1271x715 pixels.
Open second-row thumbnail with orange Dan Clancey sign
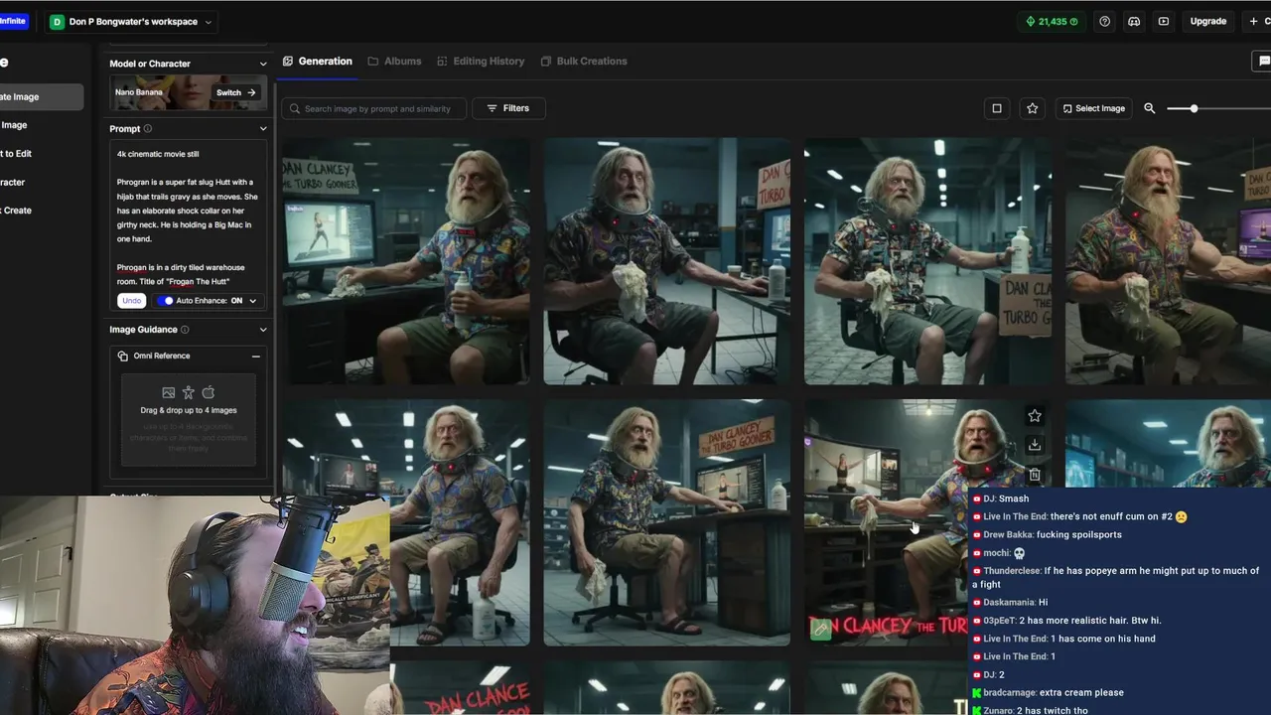667,522
